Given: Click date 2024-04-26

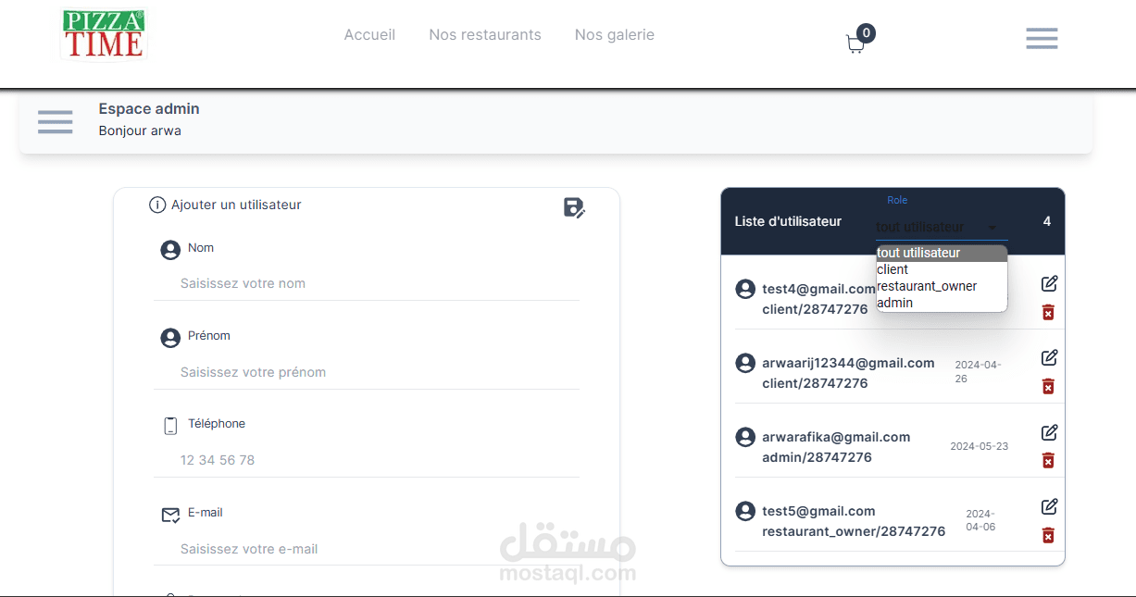Looking at the screenshot, I should point(978,371).
